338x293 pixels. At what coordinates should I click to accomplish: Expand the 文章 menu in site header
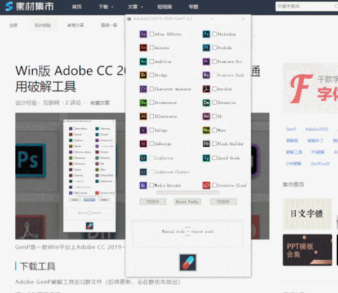click(135, 7)
